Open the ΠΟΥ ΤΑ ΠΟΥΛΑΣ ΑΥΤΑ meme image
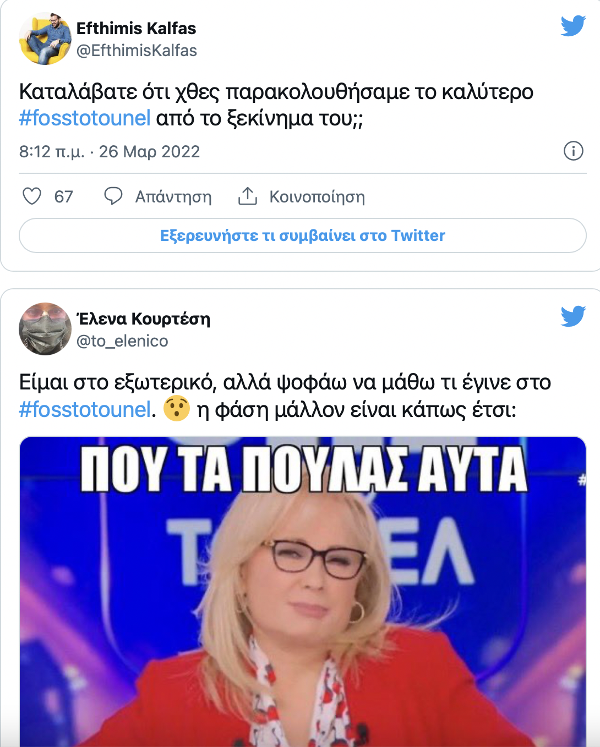Viewport: 600px width, 747px height. [303, 591]
